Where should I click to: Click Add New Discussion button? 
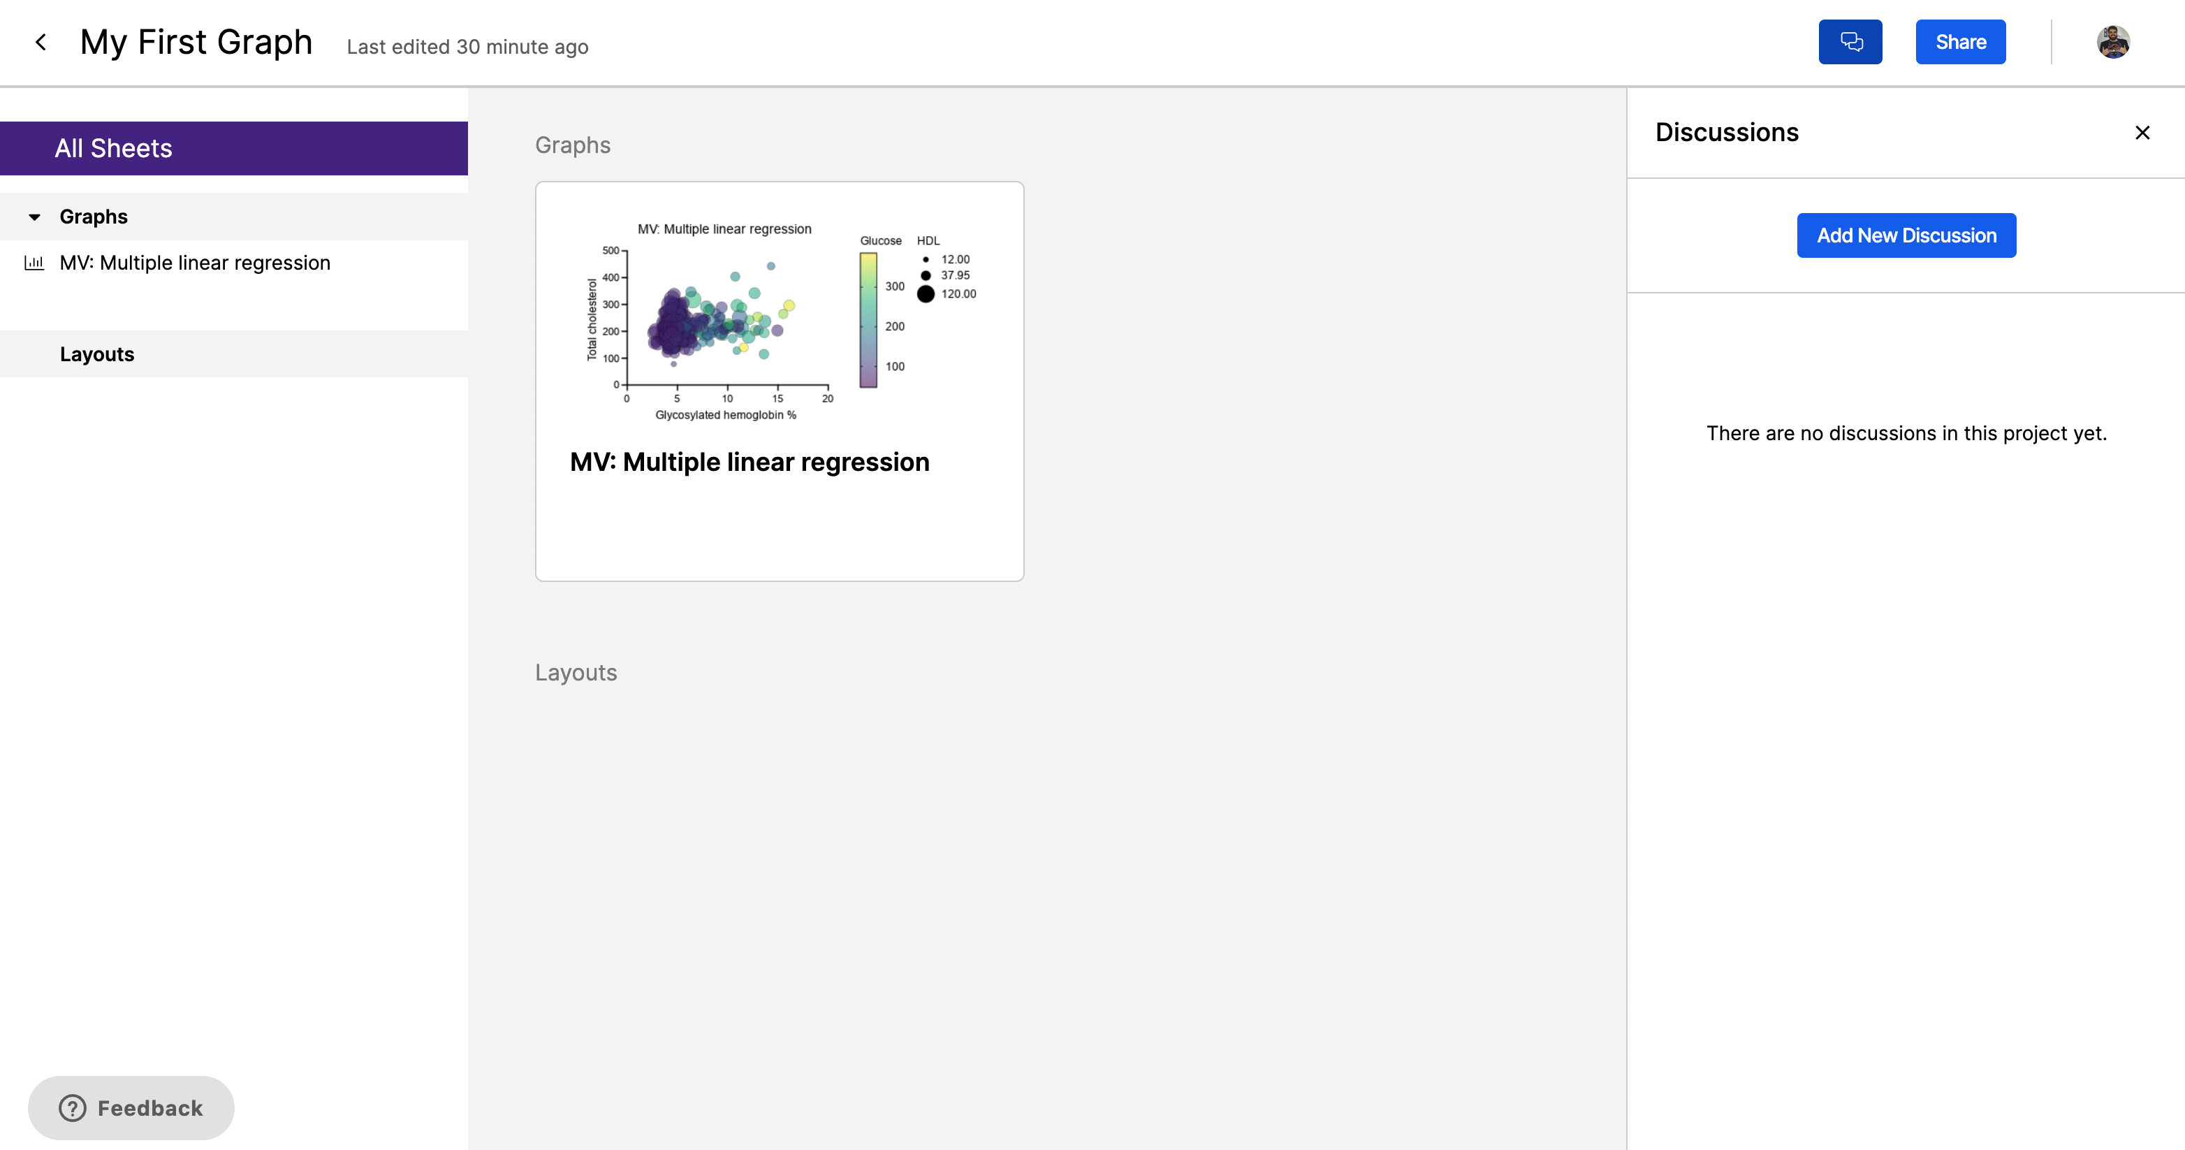pyautogui.click(x=1906, y=235)
